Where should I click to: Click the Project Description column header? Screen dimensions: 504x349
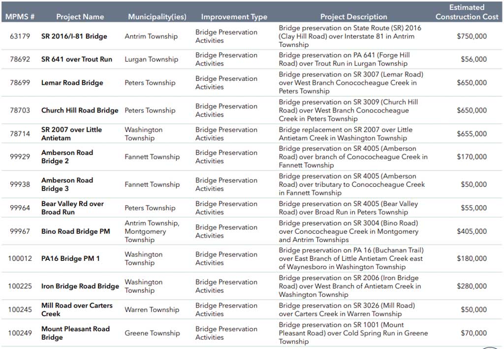pyautogui.click(x=353, y=17)
